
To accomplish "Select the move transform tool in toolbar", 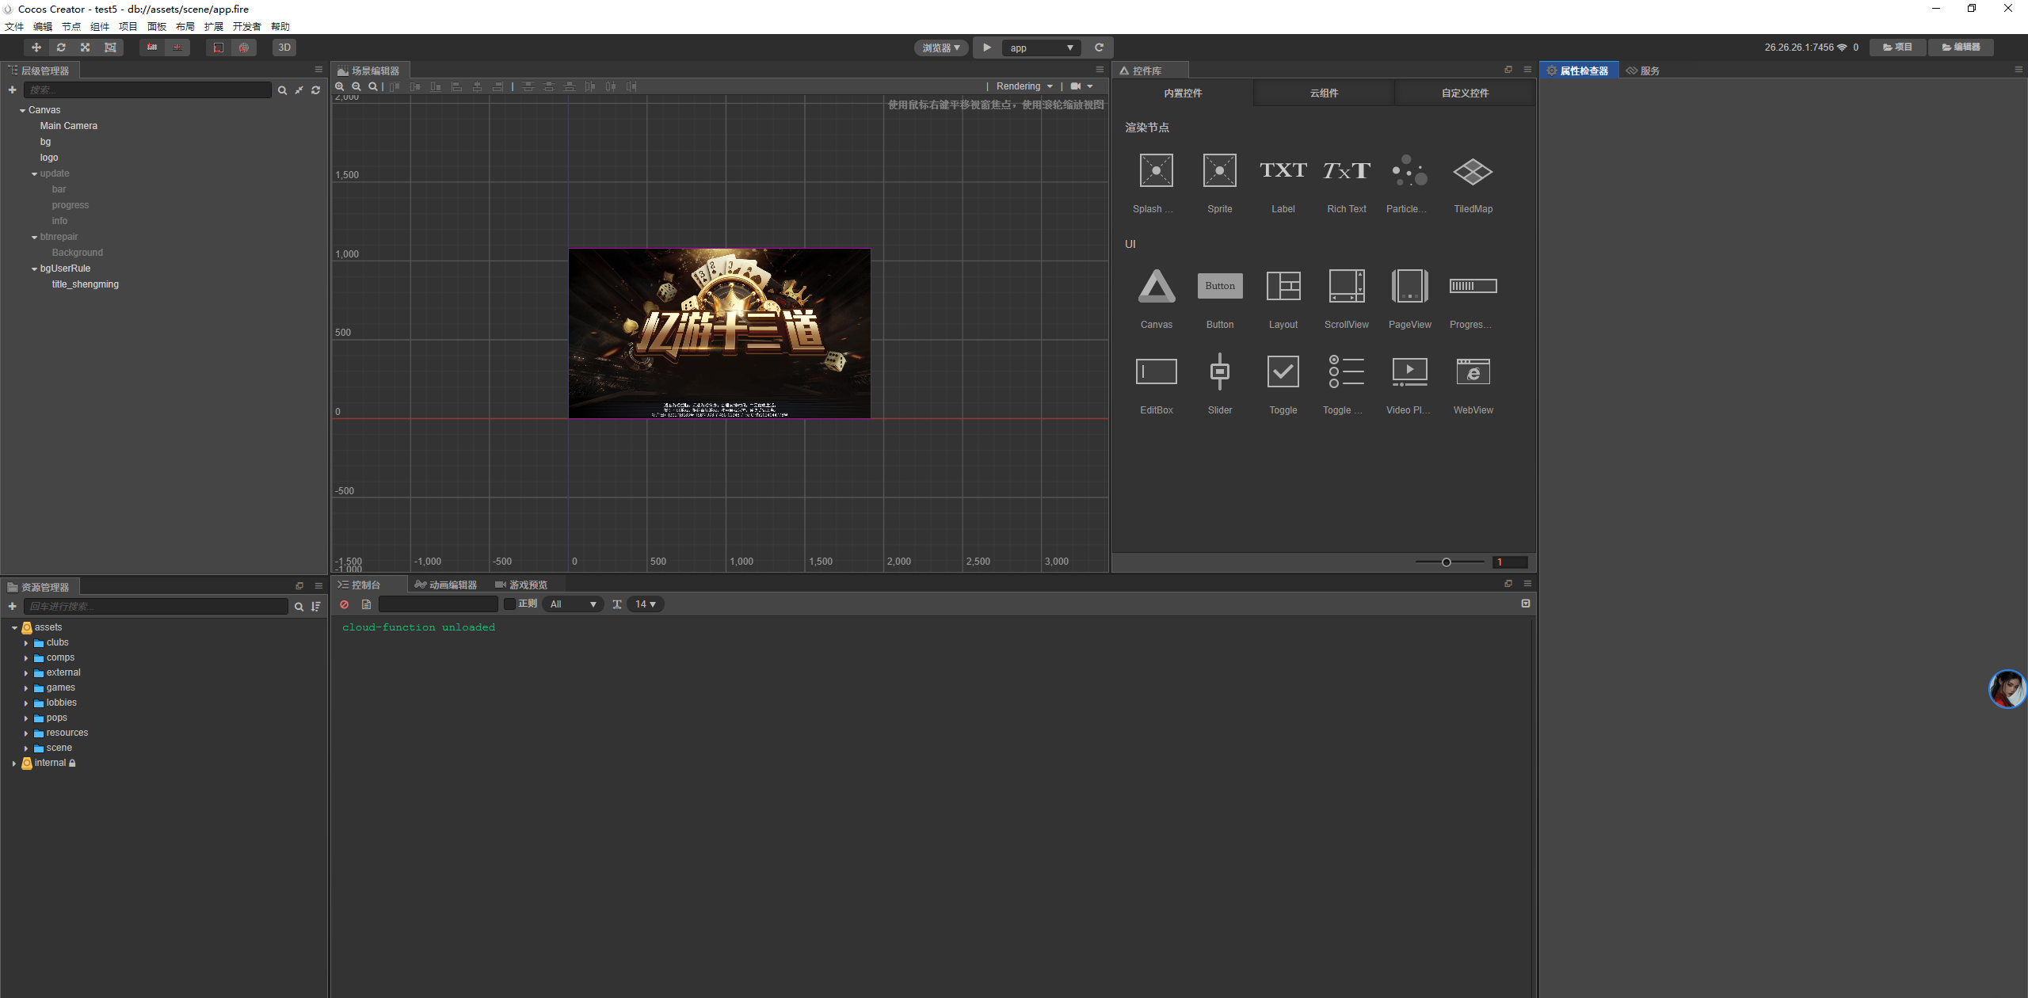I will click(36, 48).
